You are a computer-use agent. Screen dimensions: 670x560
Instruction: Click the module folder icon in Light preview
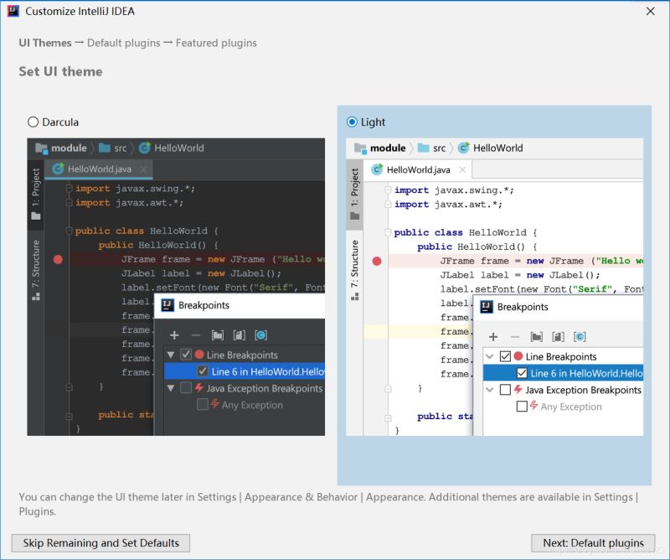click(360, 148)
